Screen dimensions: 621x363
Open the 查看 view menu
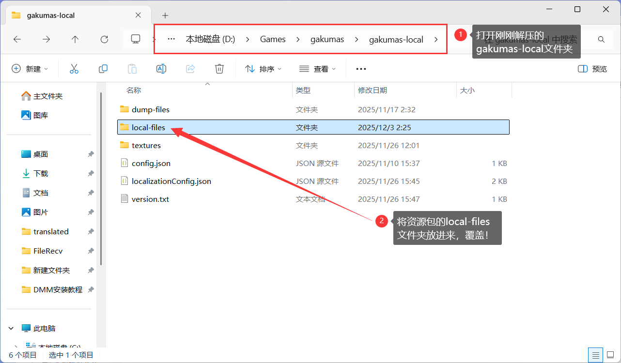tap(317, 69)
